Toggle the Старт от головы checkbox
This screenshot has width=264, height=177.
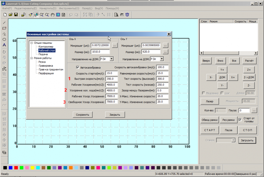coord(240,120)
